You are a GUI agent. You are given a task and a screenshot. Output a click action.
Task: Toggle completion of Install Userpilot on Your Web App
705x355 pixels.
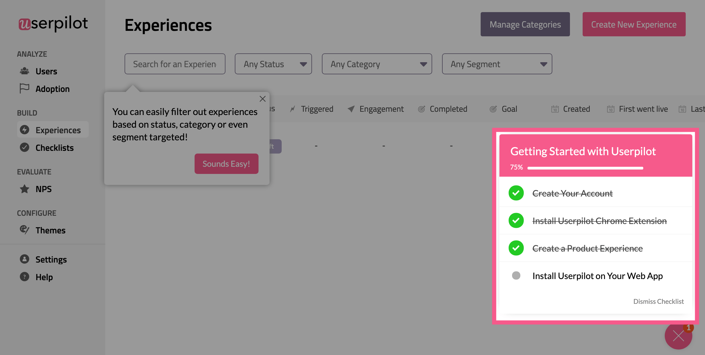(516, 275)
